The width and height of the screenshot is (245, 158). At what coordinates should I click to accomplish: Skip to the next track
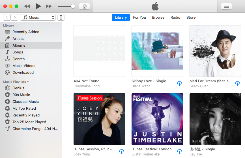pos(49,6)
